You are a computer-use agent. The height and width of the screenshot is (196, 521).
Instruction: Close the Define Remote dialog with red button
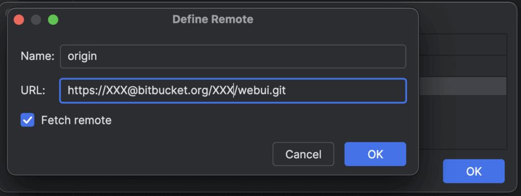(19, 20)
